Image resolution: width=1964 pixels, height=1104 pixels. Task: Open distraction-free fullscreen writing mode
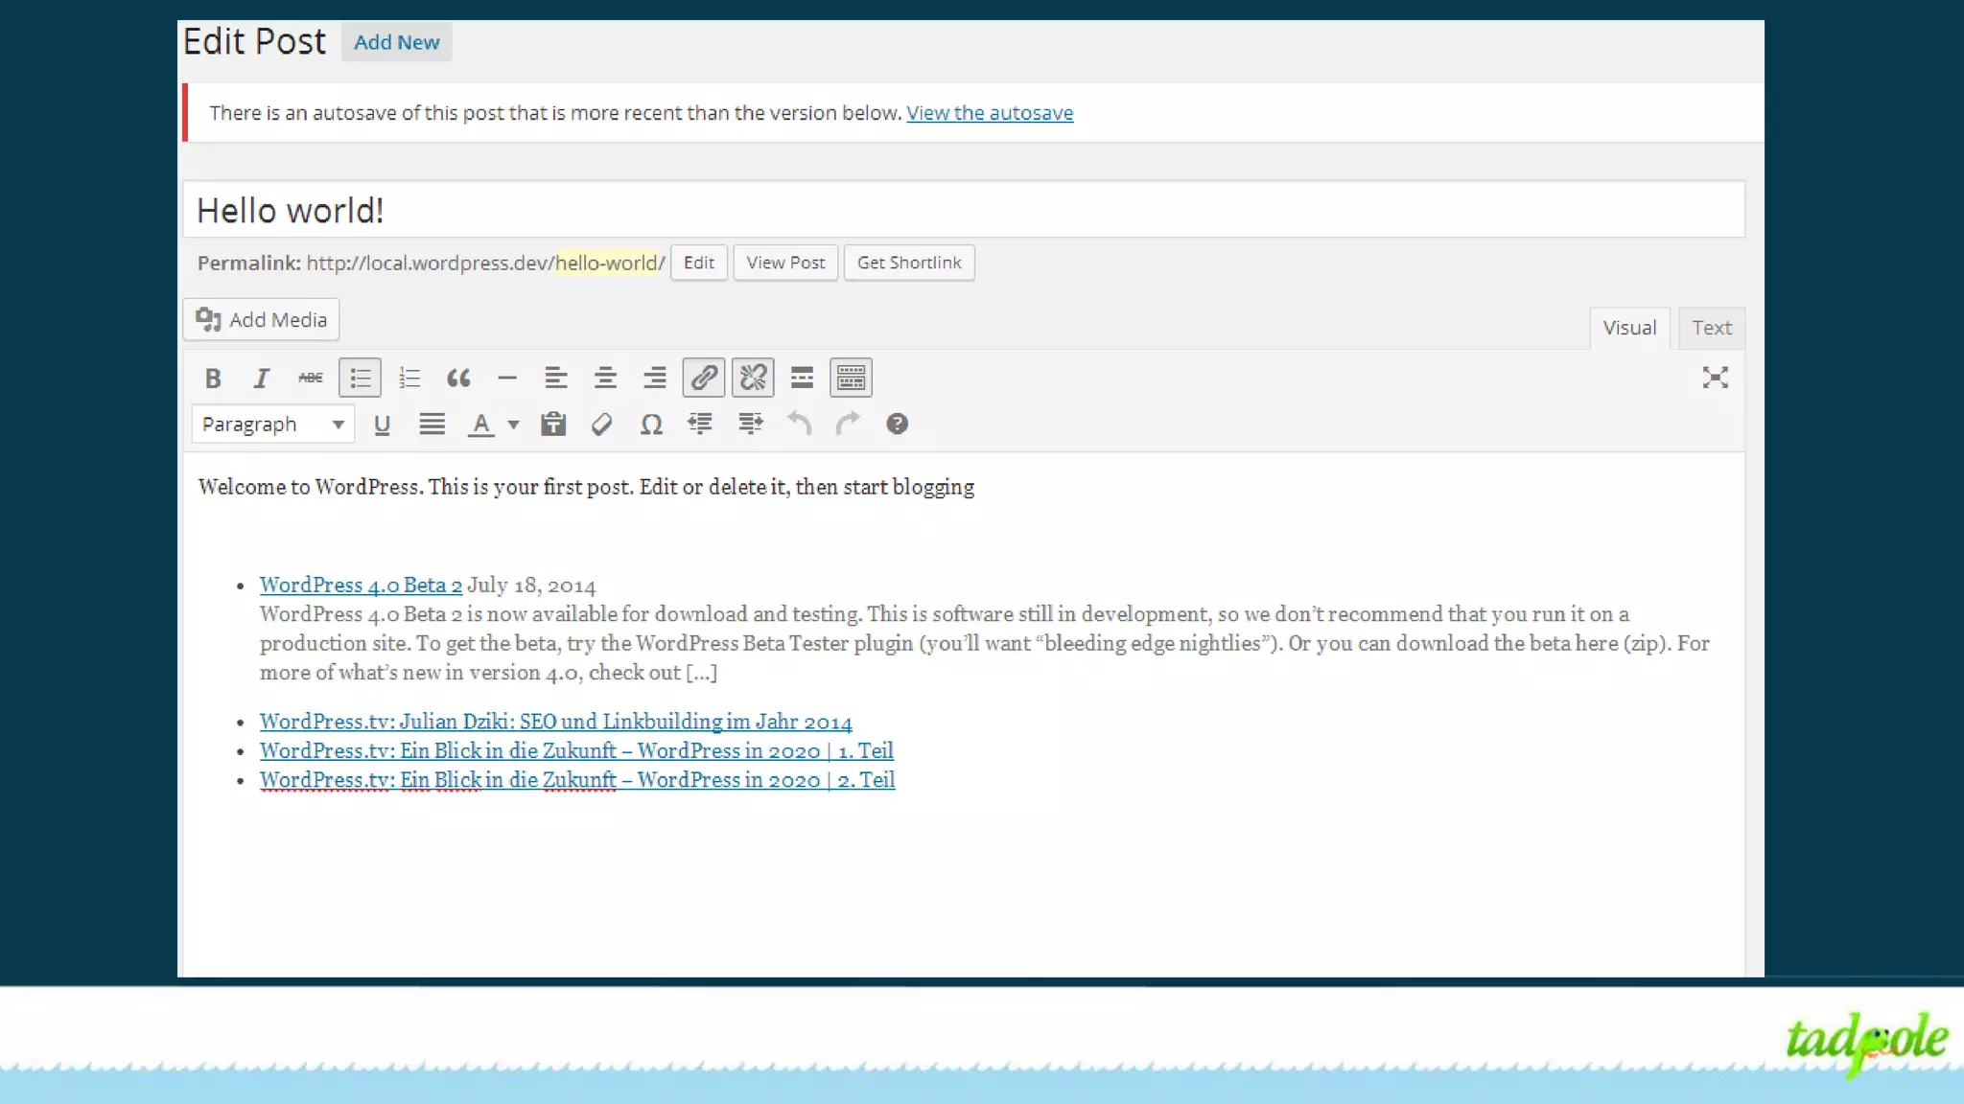click(1715, 378)
